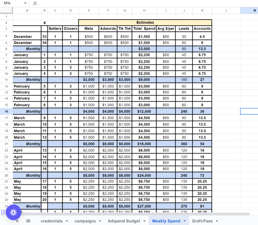Click the May cell in row 27
Screen dimensions: 258x225
click(x=27, y=181)
